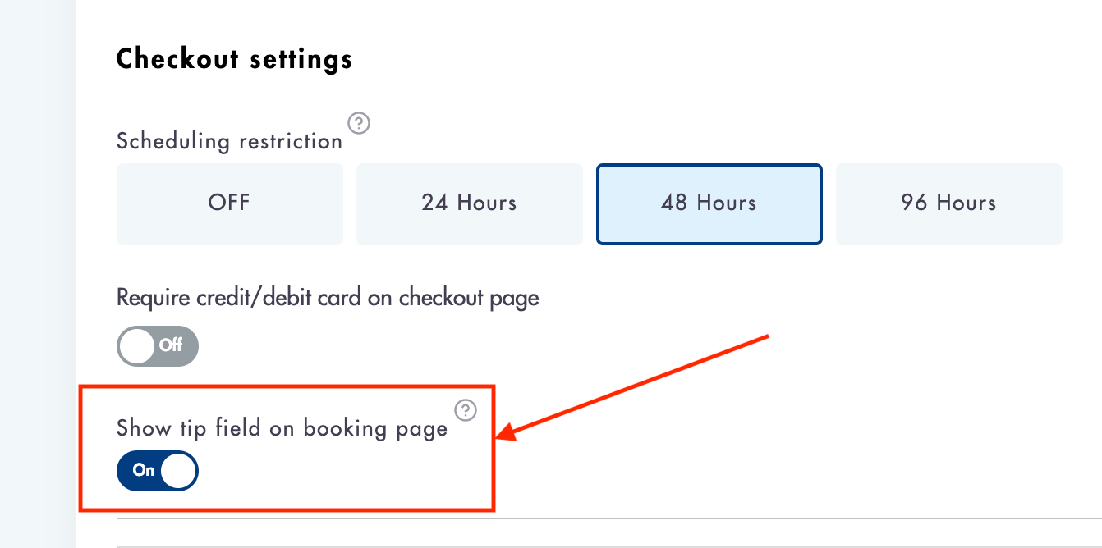Enable the require credit/debit card toggle
1102x548 pixels.
pos(158,346)
